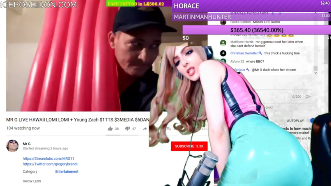Click the Mr G webcam video player
Image resolution: width=331 pixels, height=186 pixels.
click(x=85, y=57)
